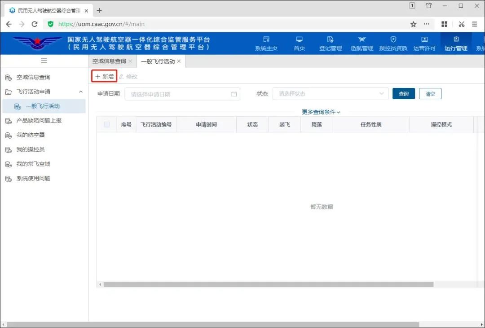The height and width of the screenshot is (328, 485).
Task: Click the 清空 clear button
Action: pos(430,94)
